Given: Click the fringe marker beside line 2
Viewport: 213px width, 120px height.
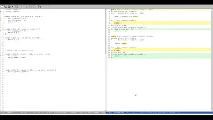Looking at the screenshot, I should (1, 11).
